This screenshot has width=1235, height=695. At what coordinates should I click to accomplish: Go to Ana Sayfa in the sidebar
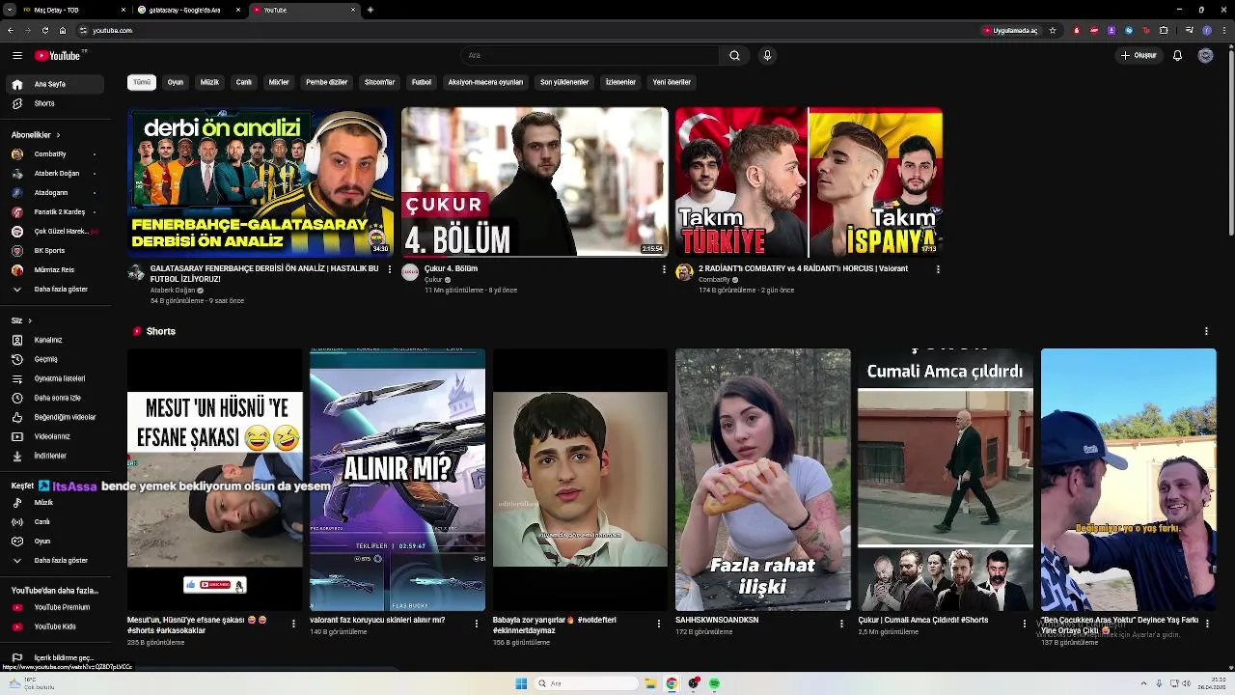coord(53,84)
